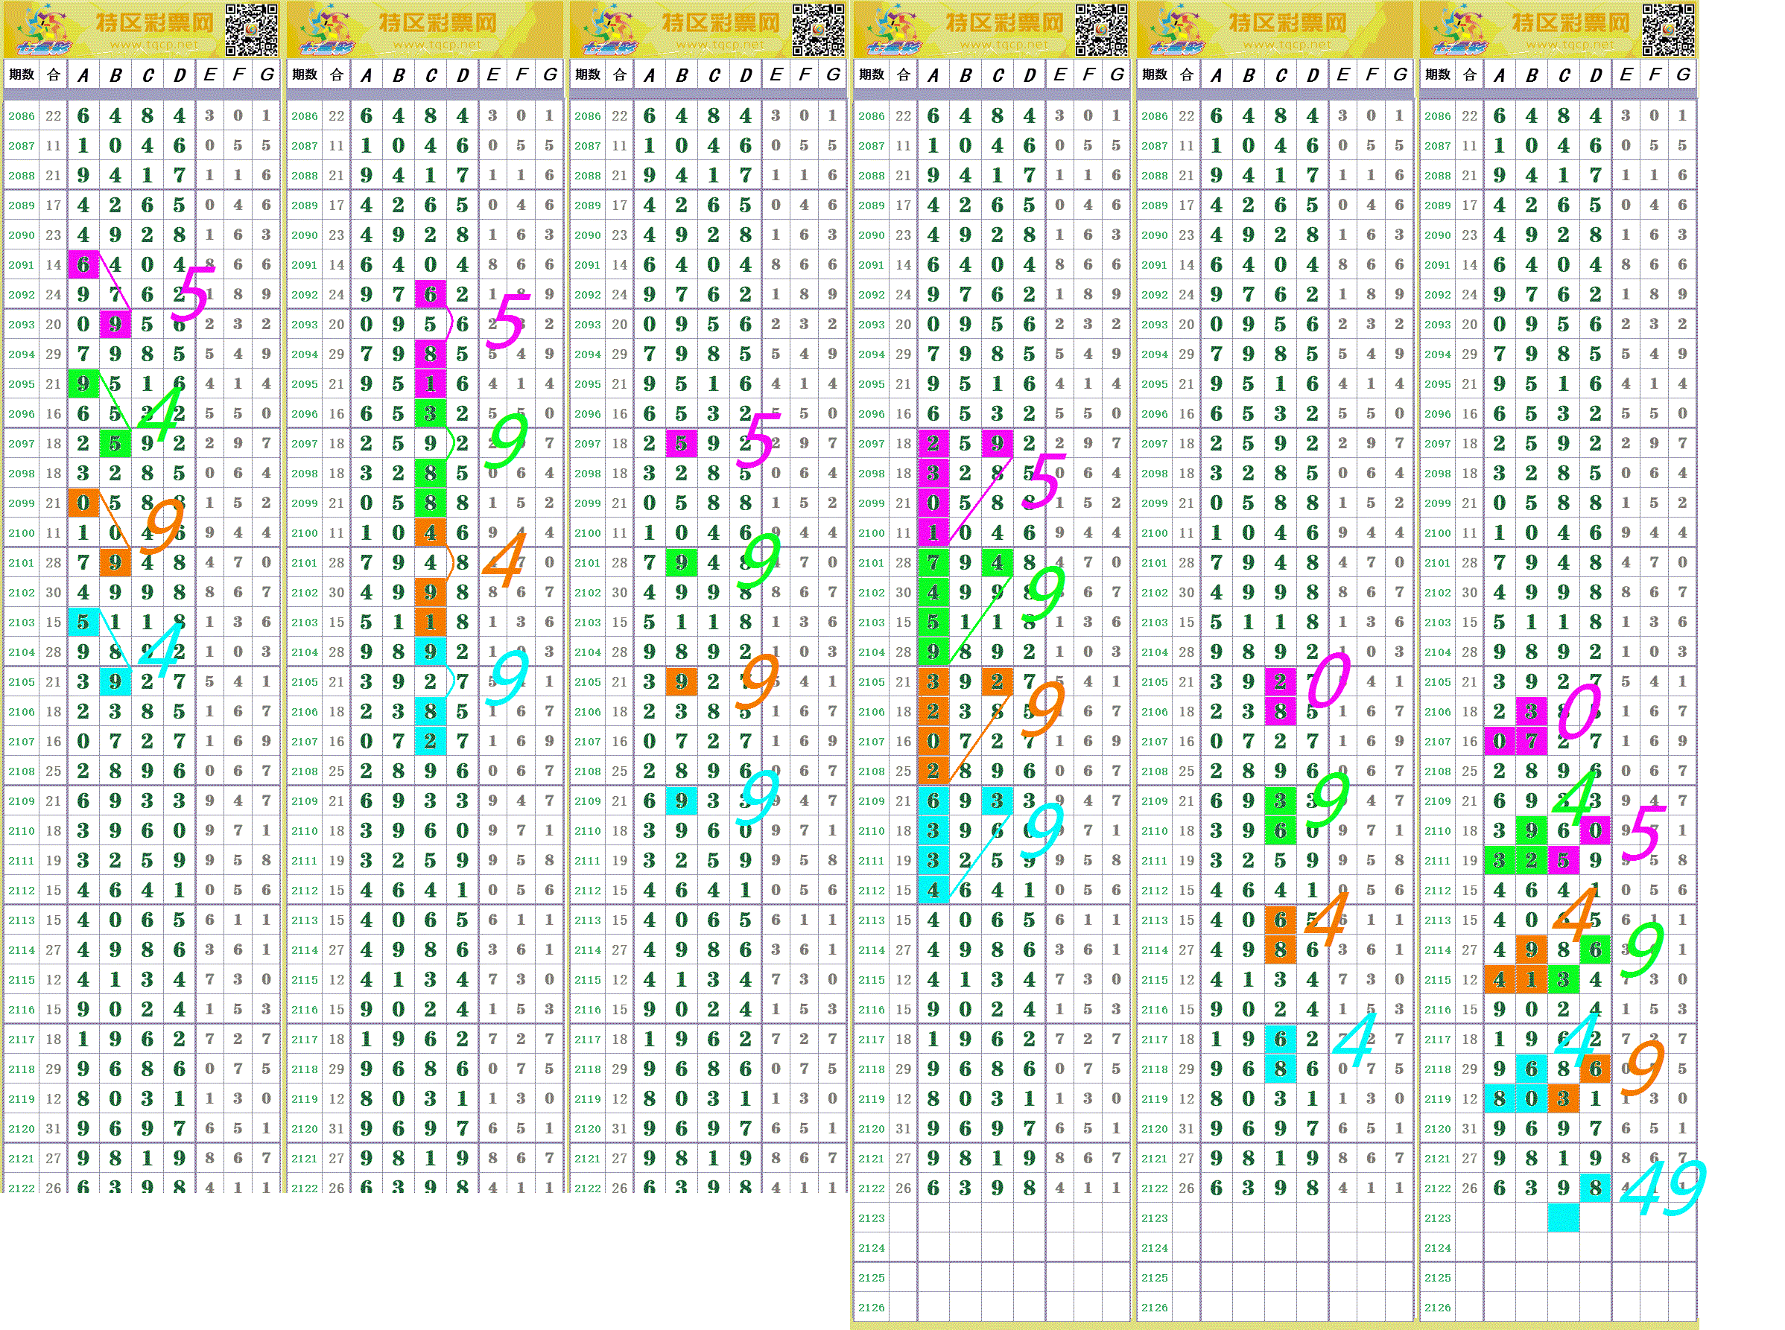1785x1330 pixels.
Task: Click period 2120 in the third chart
Action: pyautogui.click(x=587, y=1129)
